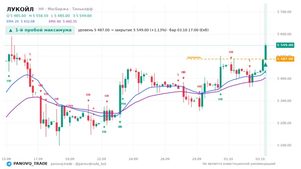
Task: Click the Telegram icon beside PANOVQ_TRADE
Action: tap(9, 164)
